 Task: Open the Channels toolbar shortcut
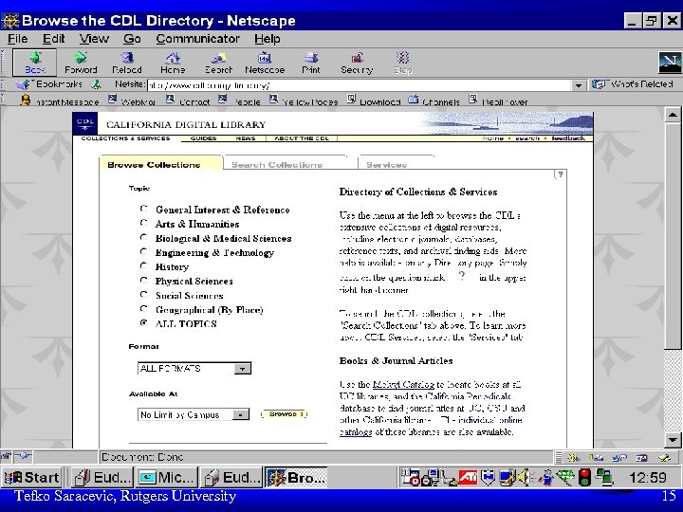[x=434, y=101]
